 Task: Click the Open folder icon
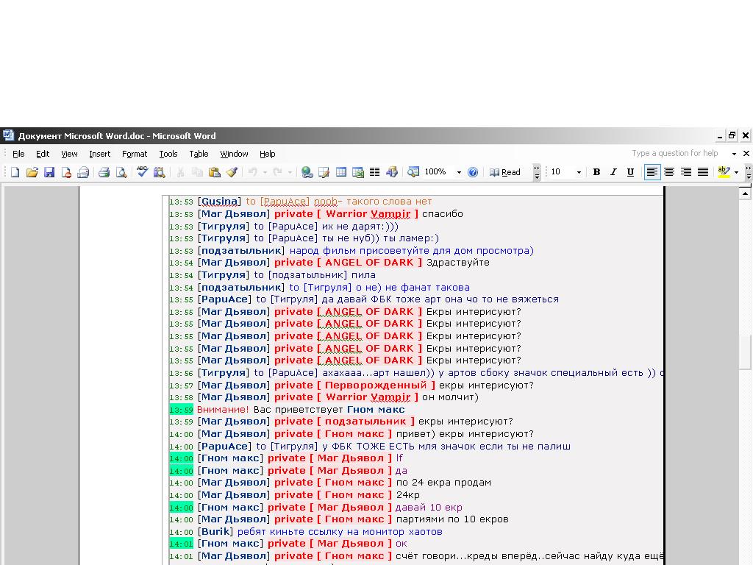[32, 172]
